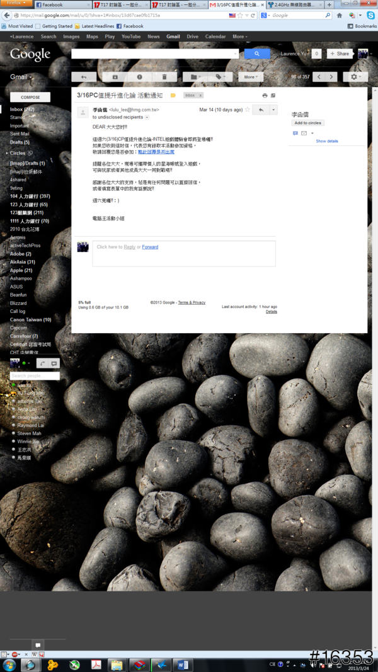Screen dimensions: 378x672
Task: Open Maps in the Google bar
Action: point(92,37)
